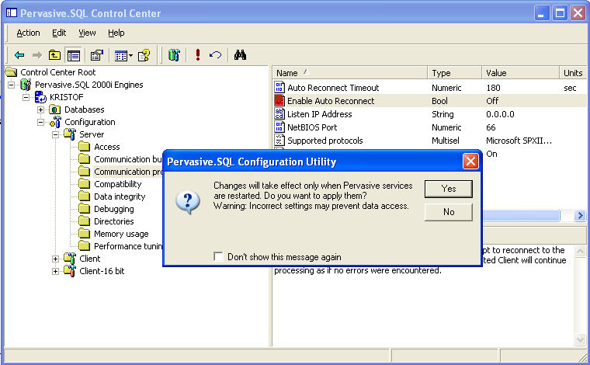Check Don't show this message again

click(x=218, y=256)
